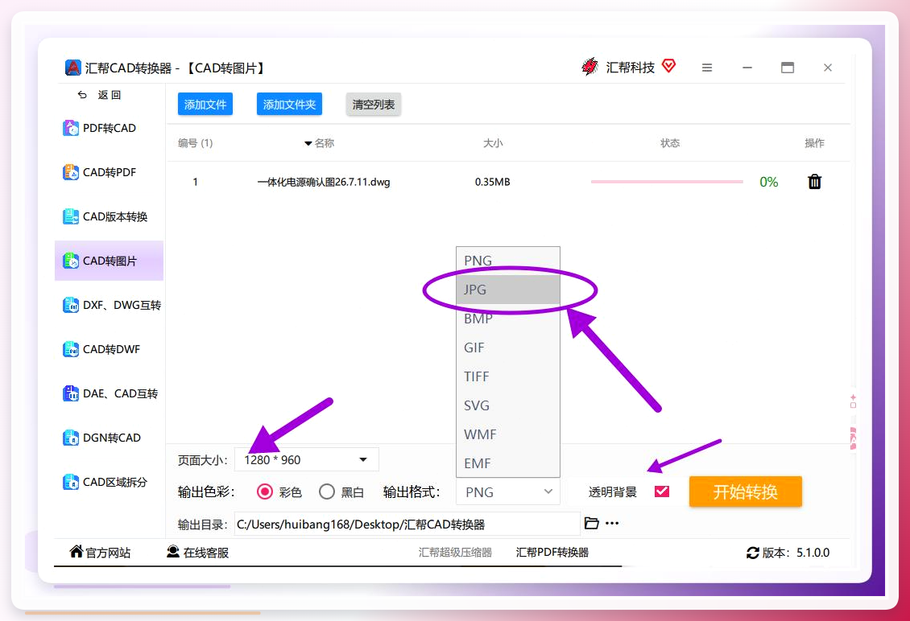This screenshot has height=621, width=910.
Task: Click the 清空列表 button
Action: coord(373,105)
